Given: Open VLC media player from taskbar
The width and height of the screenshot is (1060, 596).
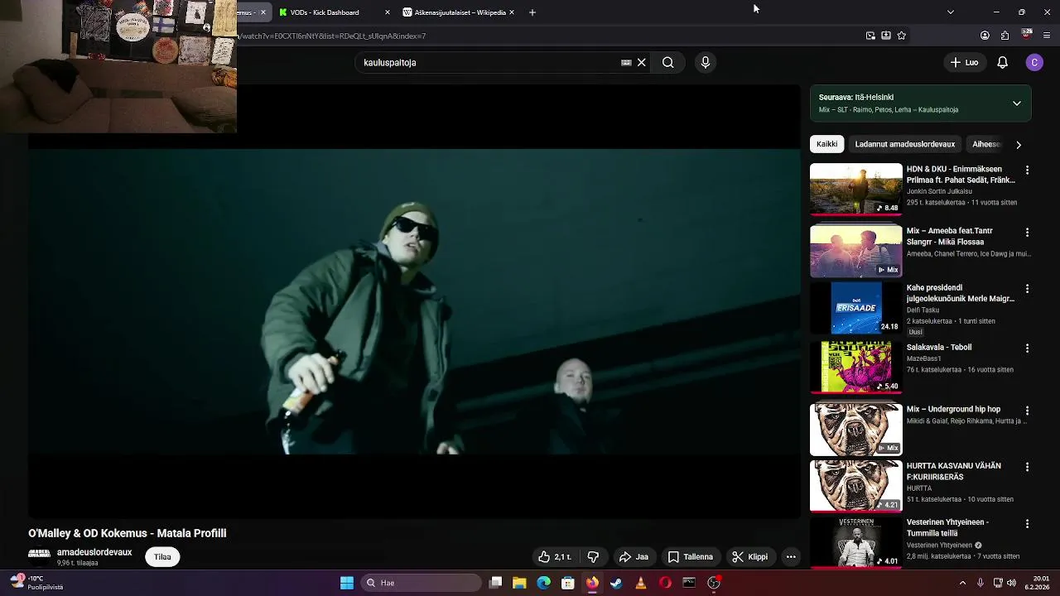Looking at the screenshot, I should (640, 583).
